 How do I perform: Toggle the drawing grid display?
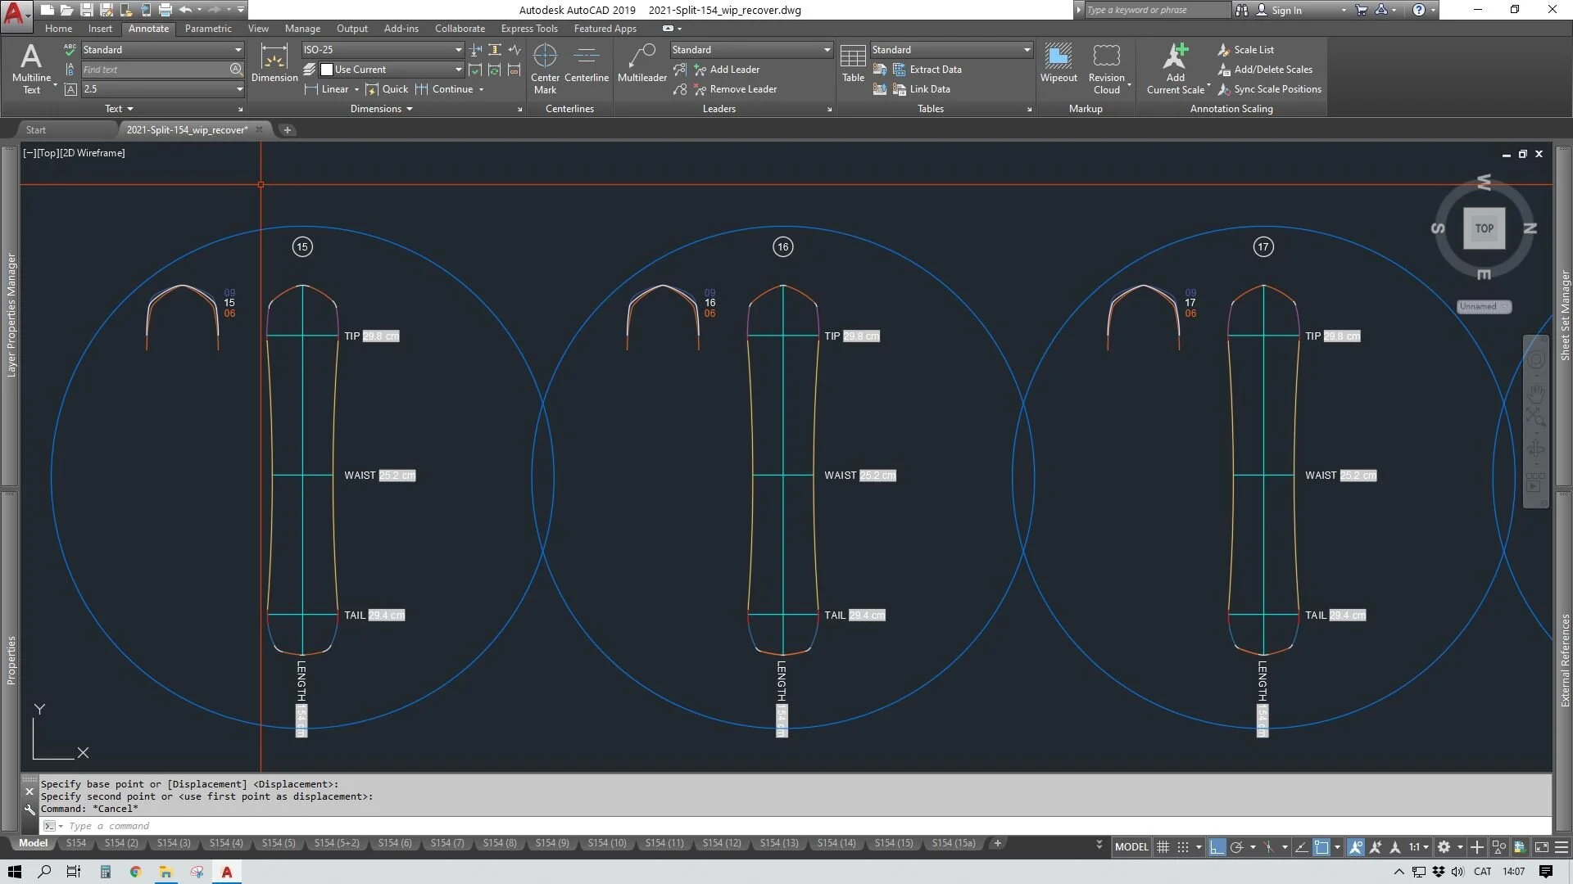coord(1163,847)
